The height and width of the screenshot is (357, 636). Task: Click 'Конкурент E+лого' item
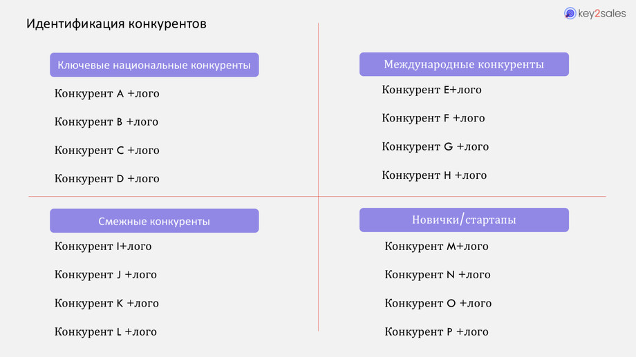tap(431, 90)
